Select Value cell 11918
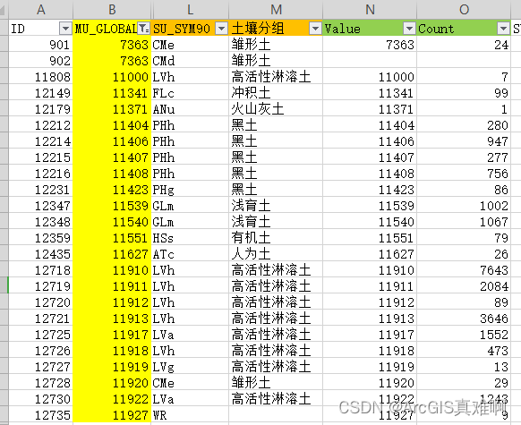The image size is (521, 425). [x=370, y=351]
